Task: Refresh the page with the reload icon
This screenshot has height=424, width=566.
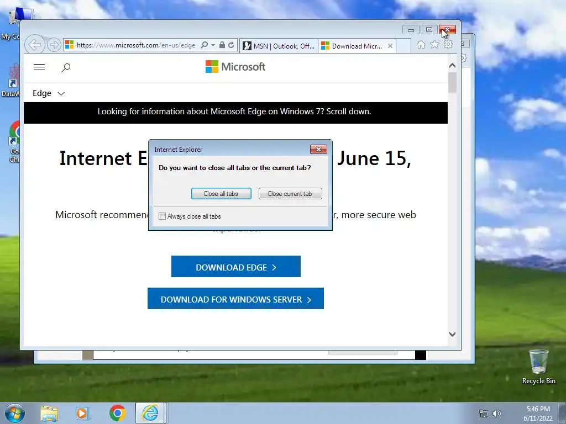Action: (x=231, y=45)
